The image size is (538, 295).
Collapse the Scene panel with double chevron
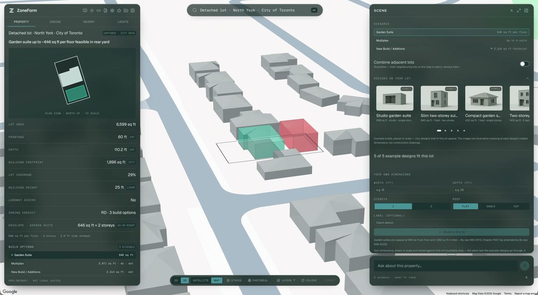coord(511,11)
